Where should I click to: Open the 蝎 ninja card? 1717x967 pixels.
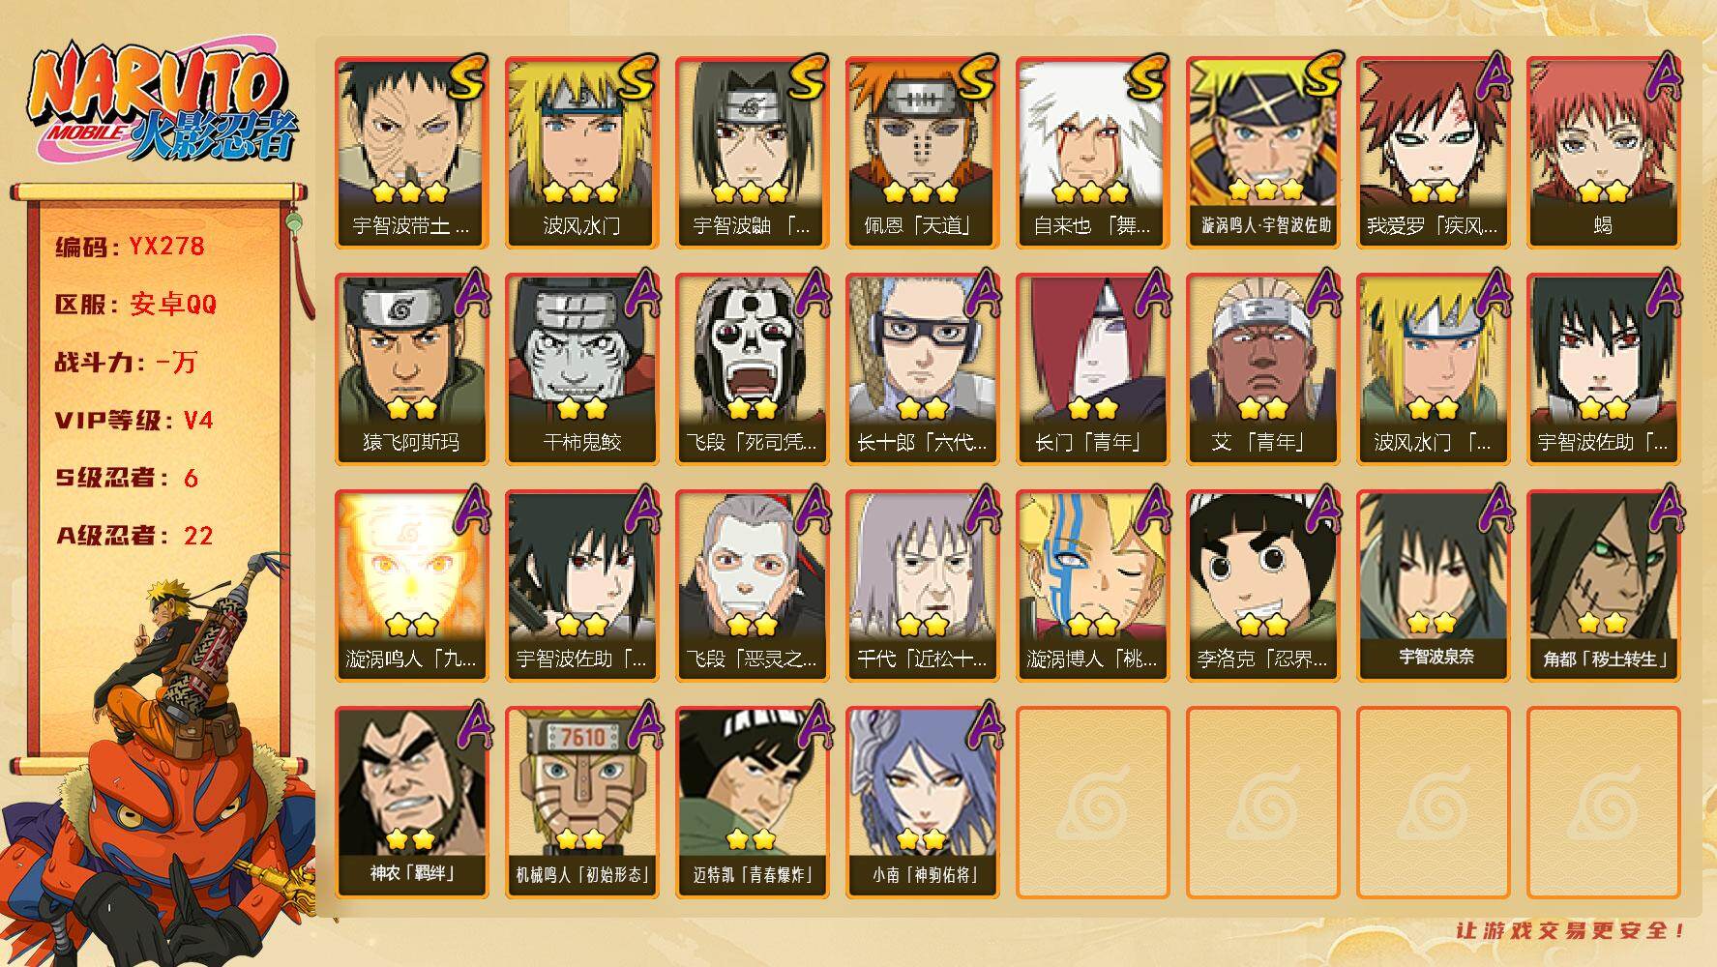coord(1603,152)
